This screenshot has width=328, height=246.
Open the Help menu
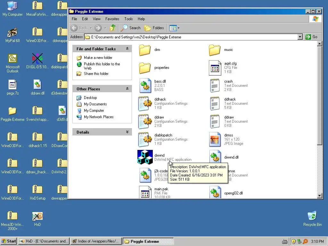pyautogui.click(x=141, y=19)
